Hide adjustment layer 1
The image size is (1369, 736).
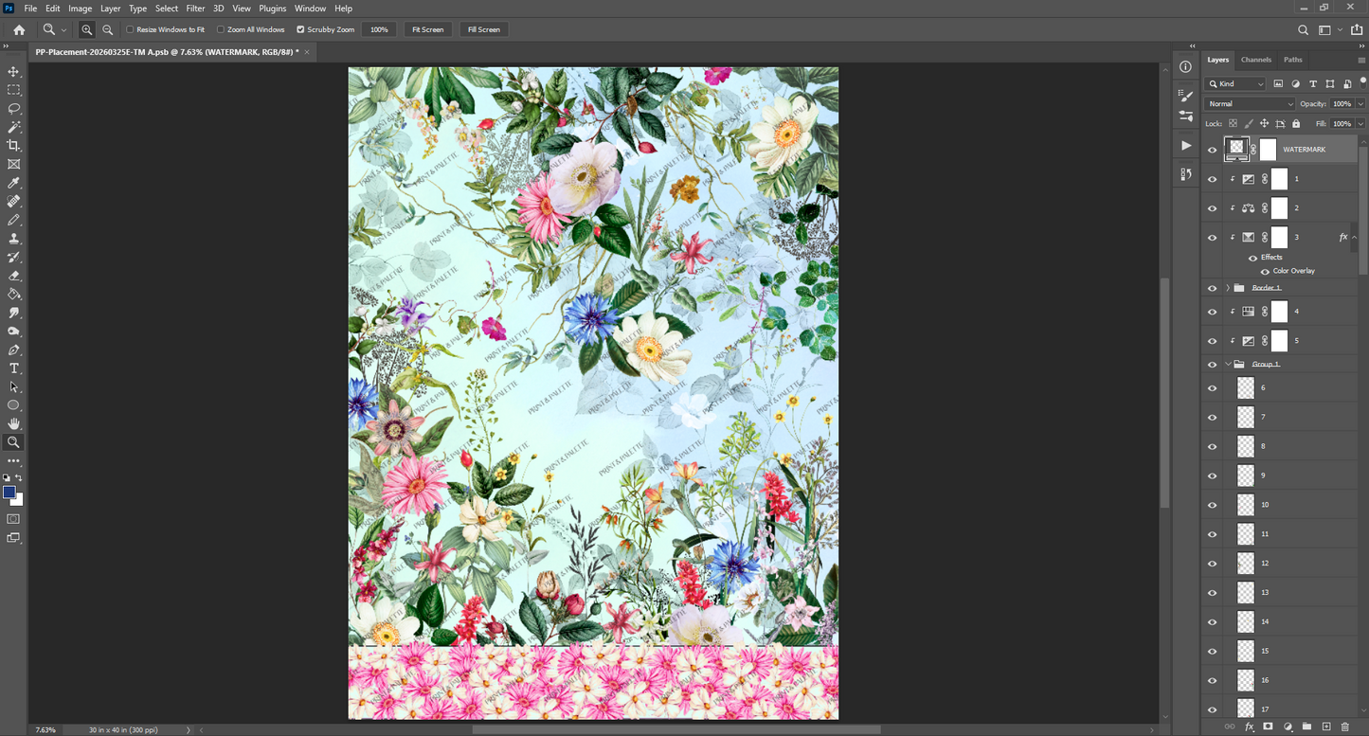pos(1212,179)
